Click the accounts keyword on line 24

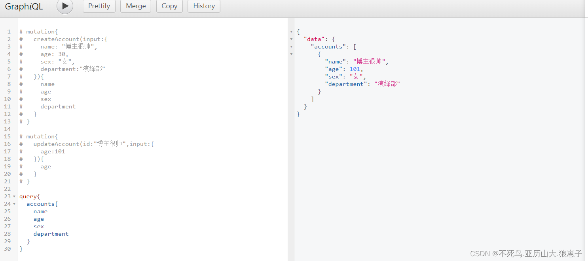[41, 204]
